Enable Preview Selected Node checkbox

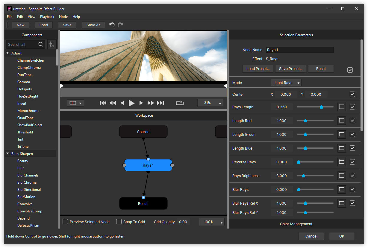coord(65,222)
